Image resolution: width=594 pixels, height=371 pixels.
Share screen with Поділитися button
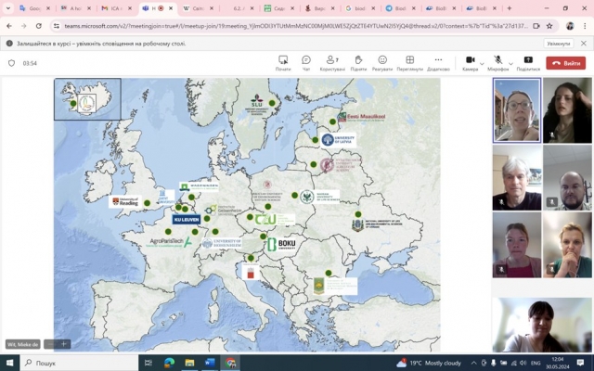pos(527,62)
